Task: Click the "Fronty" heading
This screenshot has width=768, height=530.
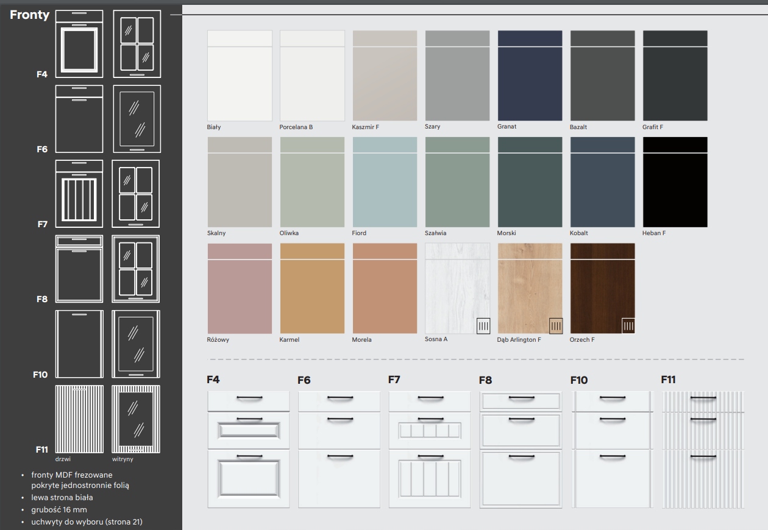Action: pyautogui.click(x=29, y=15)
